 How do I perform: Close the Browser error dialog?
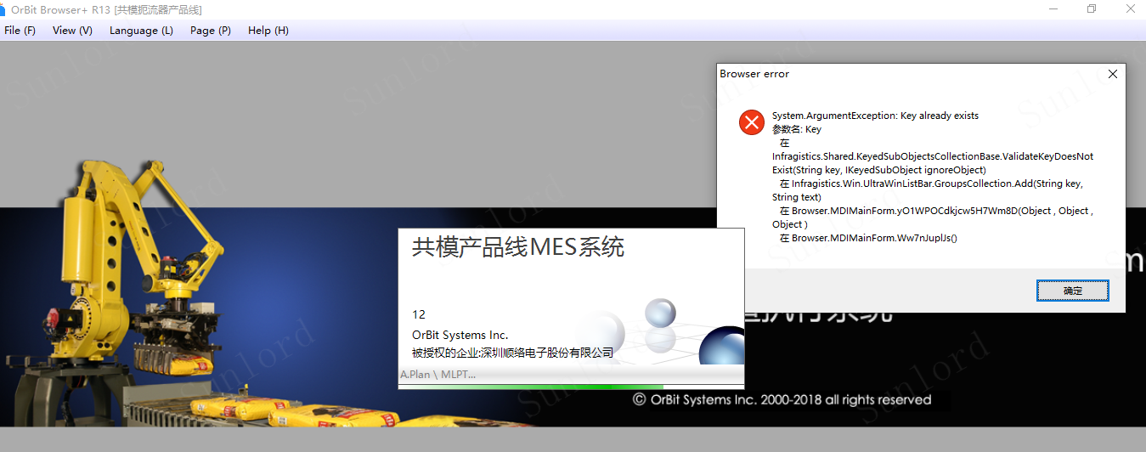click(1113, 74)
